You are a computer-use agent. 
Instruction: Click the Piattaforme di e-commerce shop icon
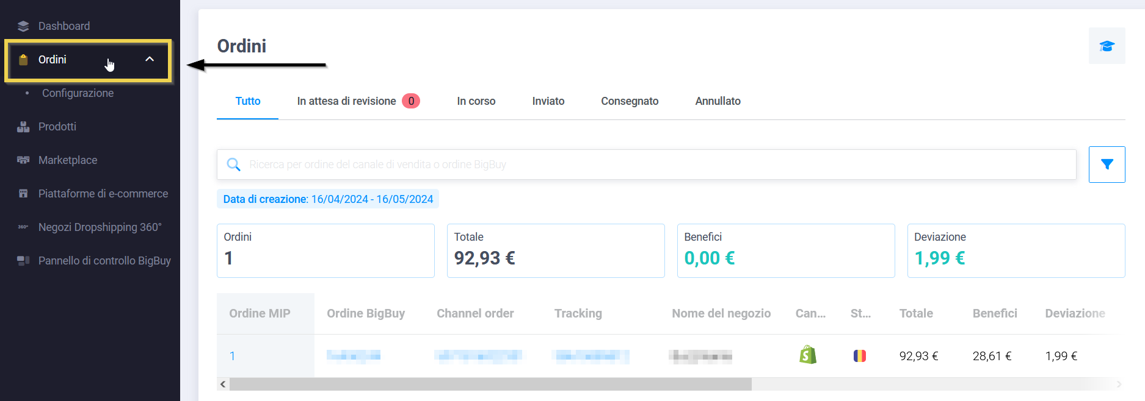pyautogui.click(x=23, y=194)
